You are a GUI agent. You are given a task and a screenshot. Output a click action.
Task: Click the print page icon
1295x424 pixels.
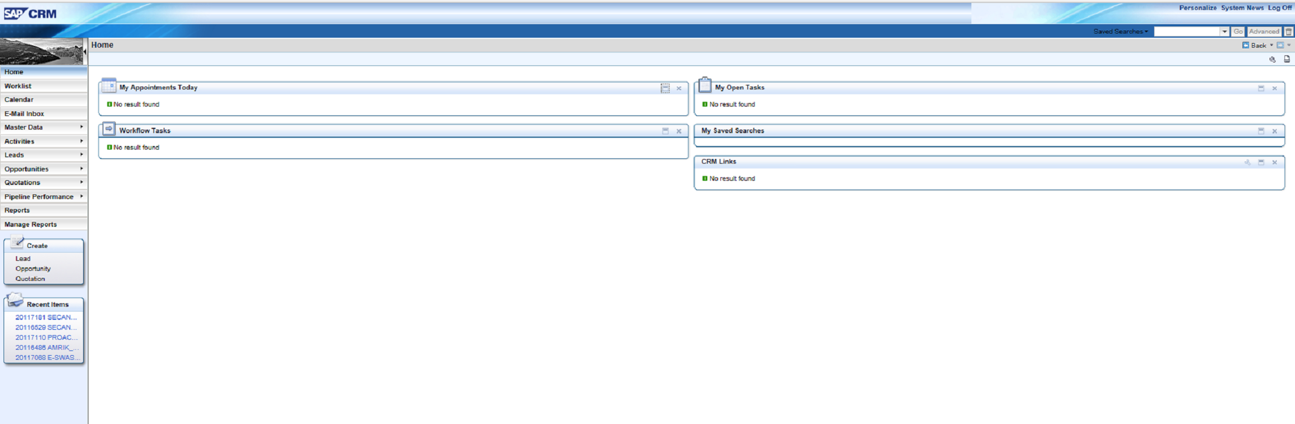1287,59
